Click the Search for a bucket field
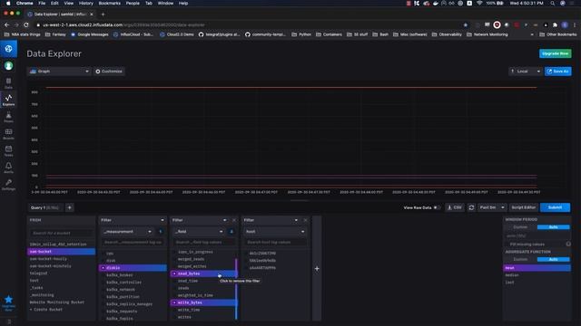 [x=61, y=234]
